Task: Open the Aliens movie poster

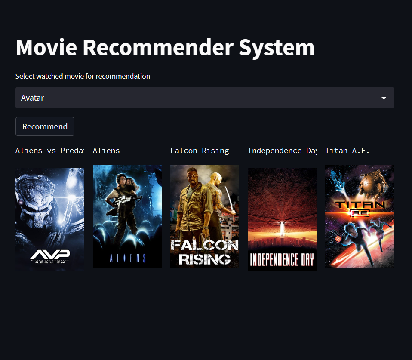Action: (127, 217)
